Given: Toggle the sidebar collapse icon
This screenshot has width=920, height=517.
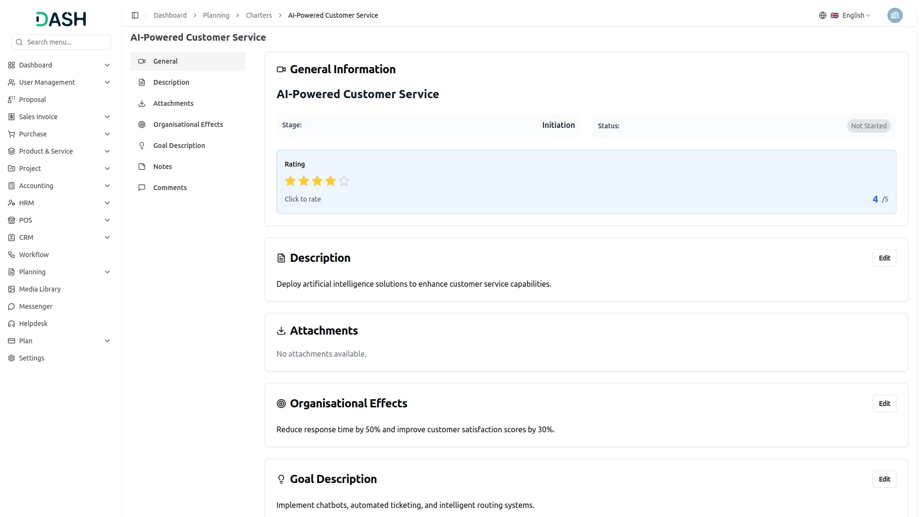Looking at the screenshot, I should tap(135, 15).
